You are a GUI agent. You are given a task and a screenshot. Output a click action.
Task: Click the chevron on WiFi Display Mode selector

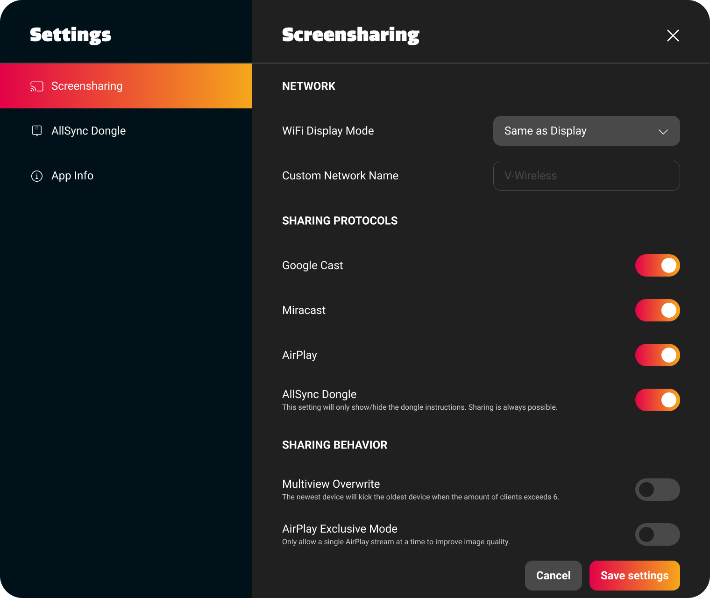tap(663, 131)
